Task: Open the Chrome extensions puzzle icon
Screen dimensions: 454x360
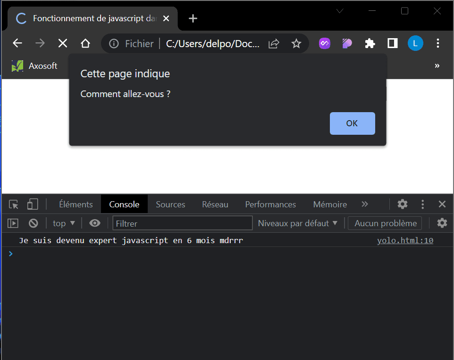Action: (370, 43)
